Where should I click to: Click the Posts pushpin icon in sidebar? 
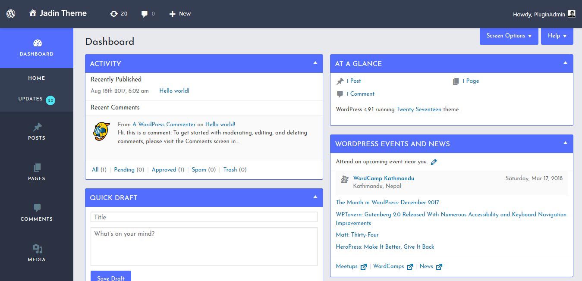point(37,127)
